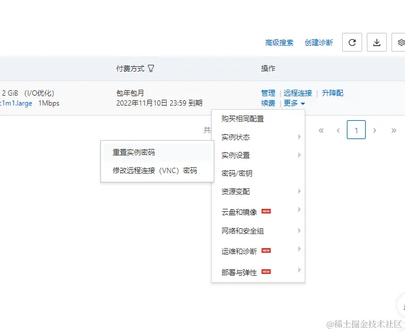
Task: Click the 1m1.large instance type link
Action: (16, 103)
